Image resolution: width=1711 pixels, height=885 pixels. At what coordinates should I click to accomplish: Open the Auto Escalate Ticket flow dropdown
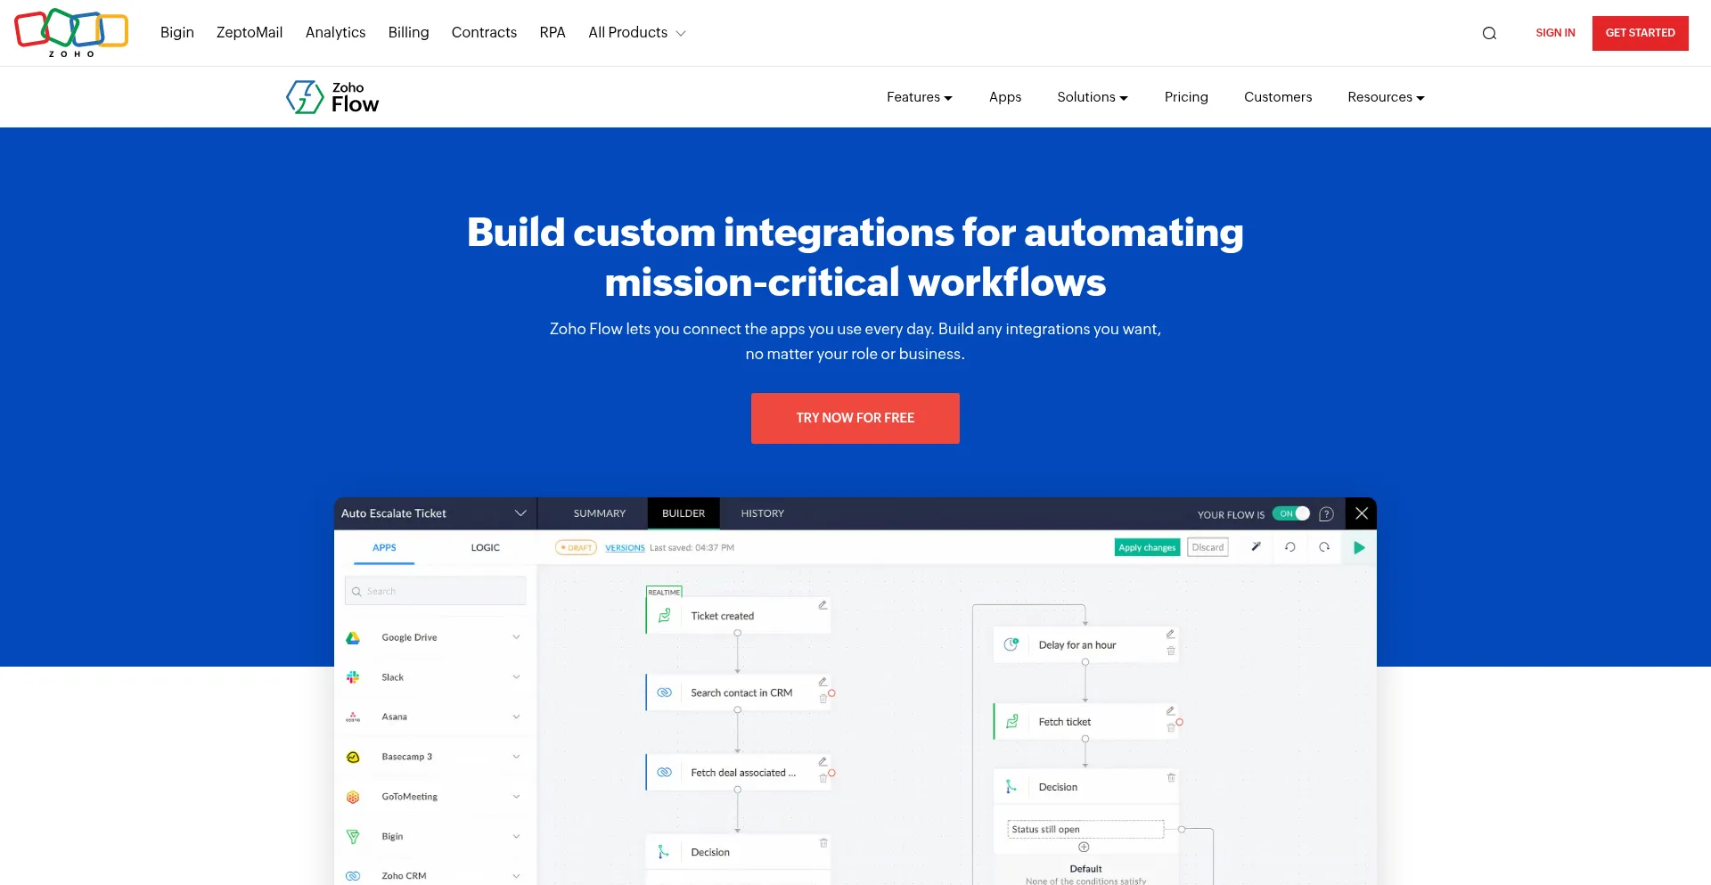point(520,513)
